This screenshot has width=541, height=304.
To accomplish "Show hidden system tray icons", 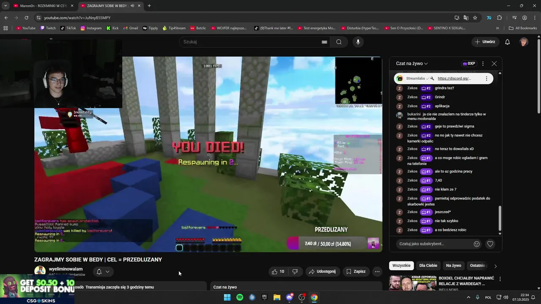I will point(468,297).
